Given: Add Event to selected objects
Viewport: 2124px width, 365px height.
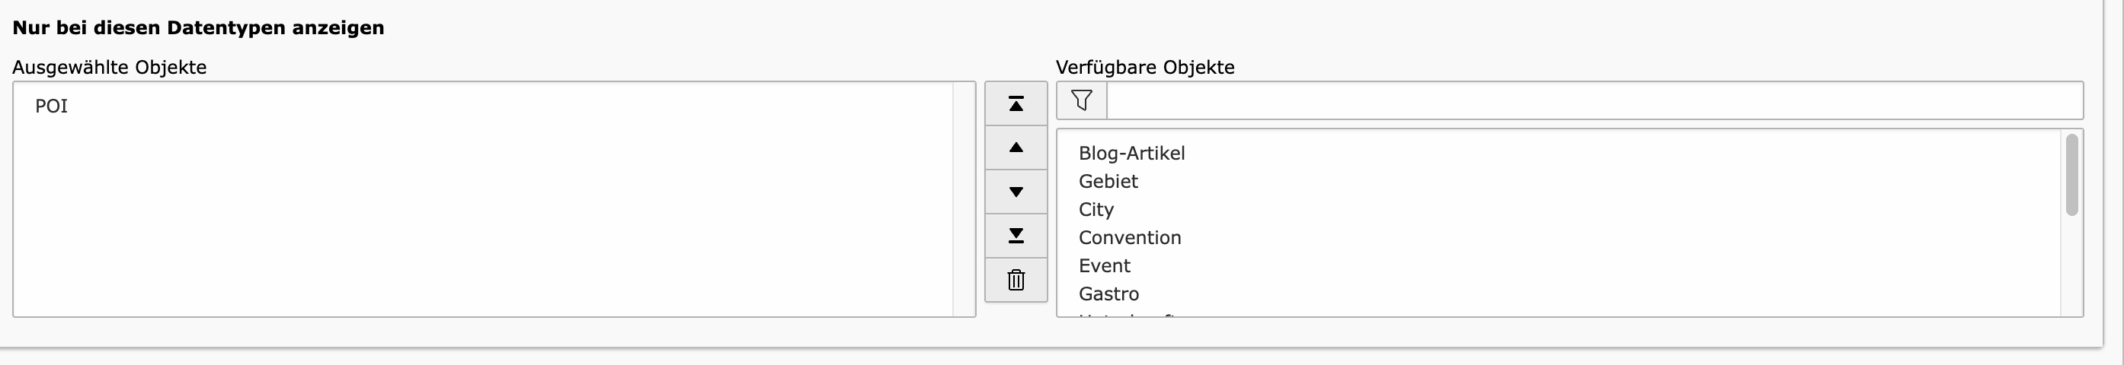Looking at the screenshot, I should pos(1559,265).
